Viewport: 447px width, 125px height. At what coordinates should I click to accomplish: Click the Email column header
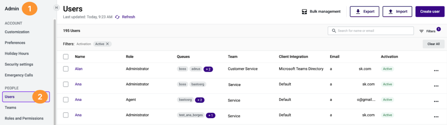point(334,57)
